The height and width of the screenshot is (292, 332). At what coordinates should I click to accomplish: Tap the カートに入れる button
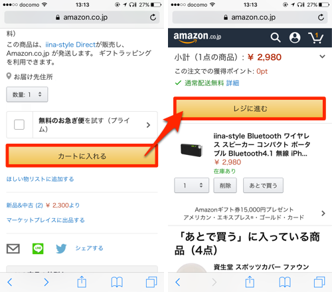pyautogui.click(x=82, y=156)
